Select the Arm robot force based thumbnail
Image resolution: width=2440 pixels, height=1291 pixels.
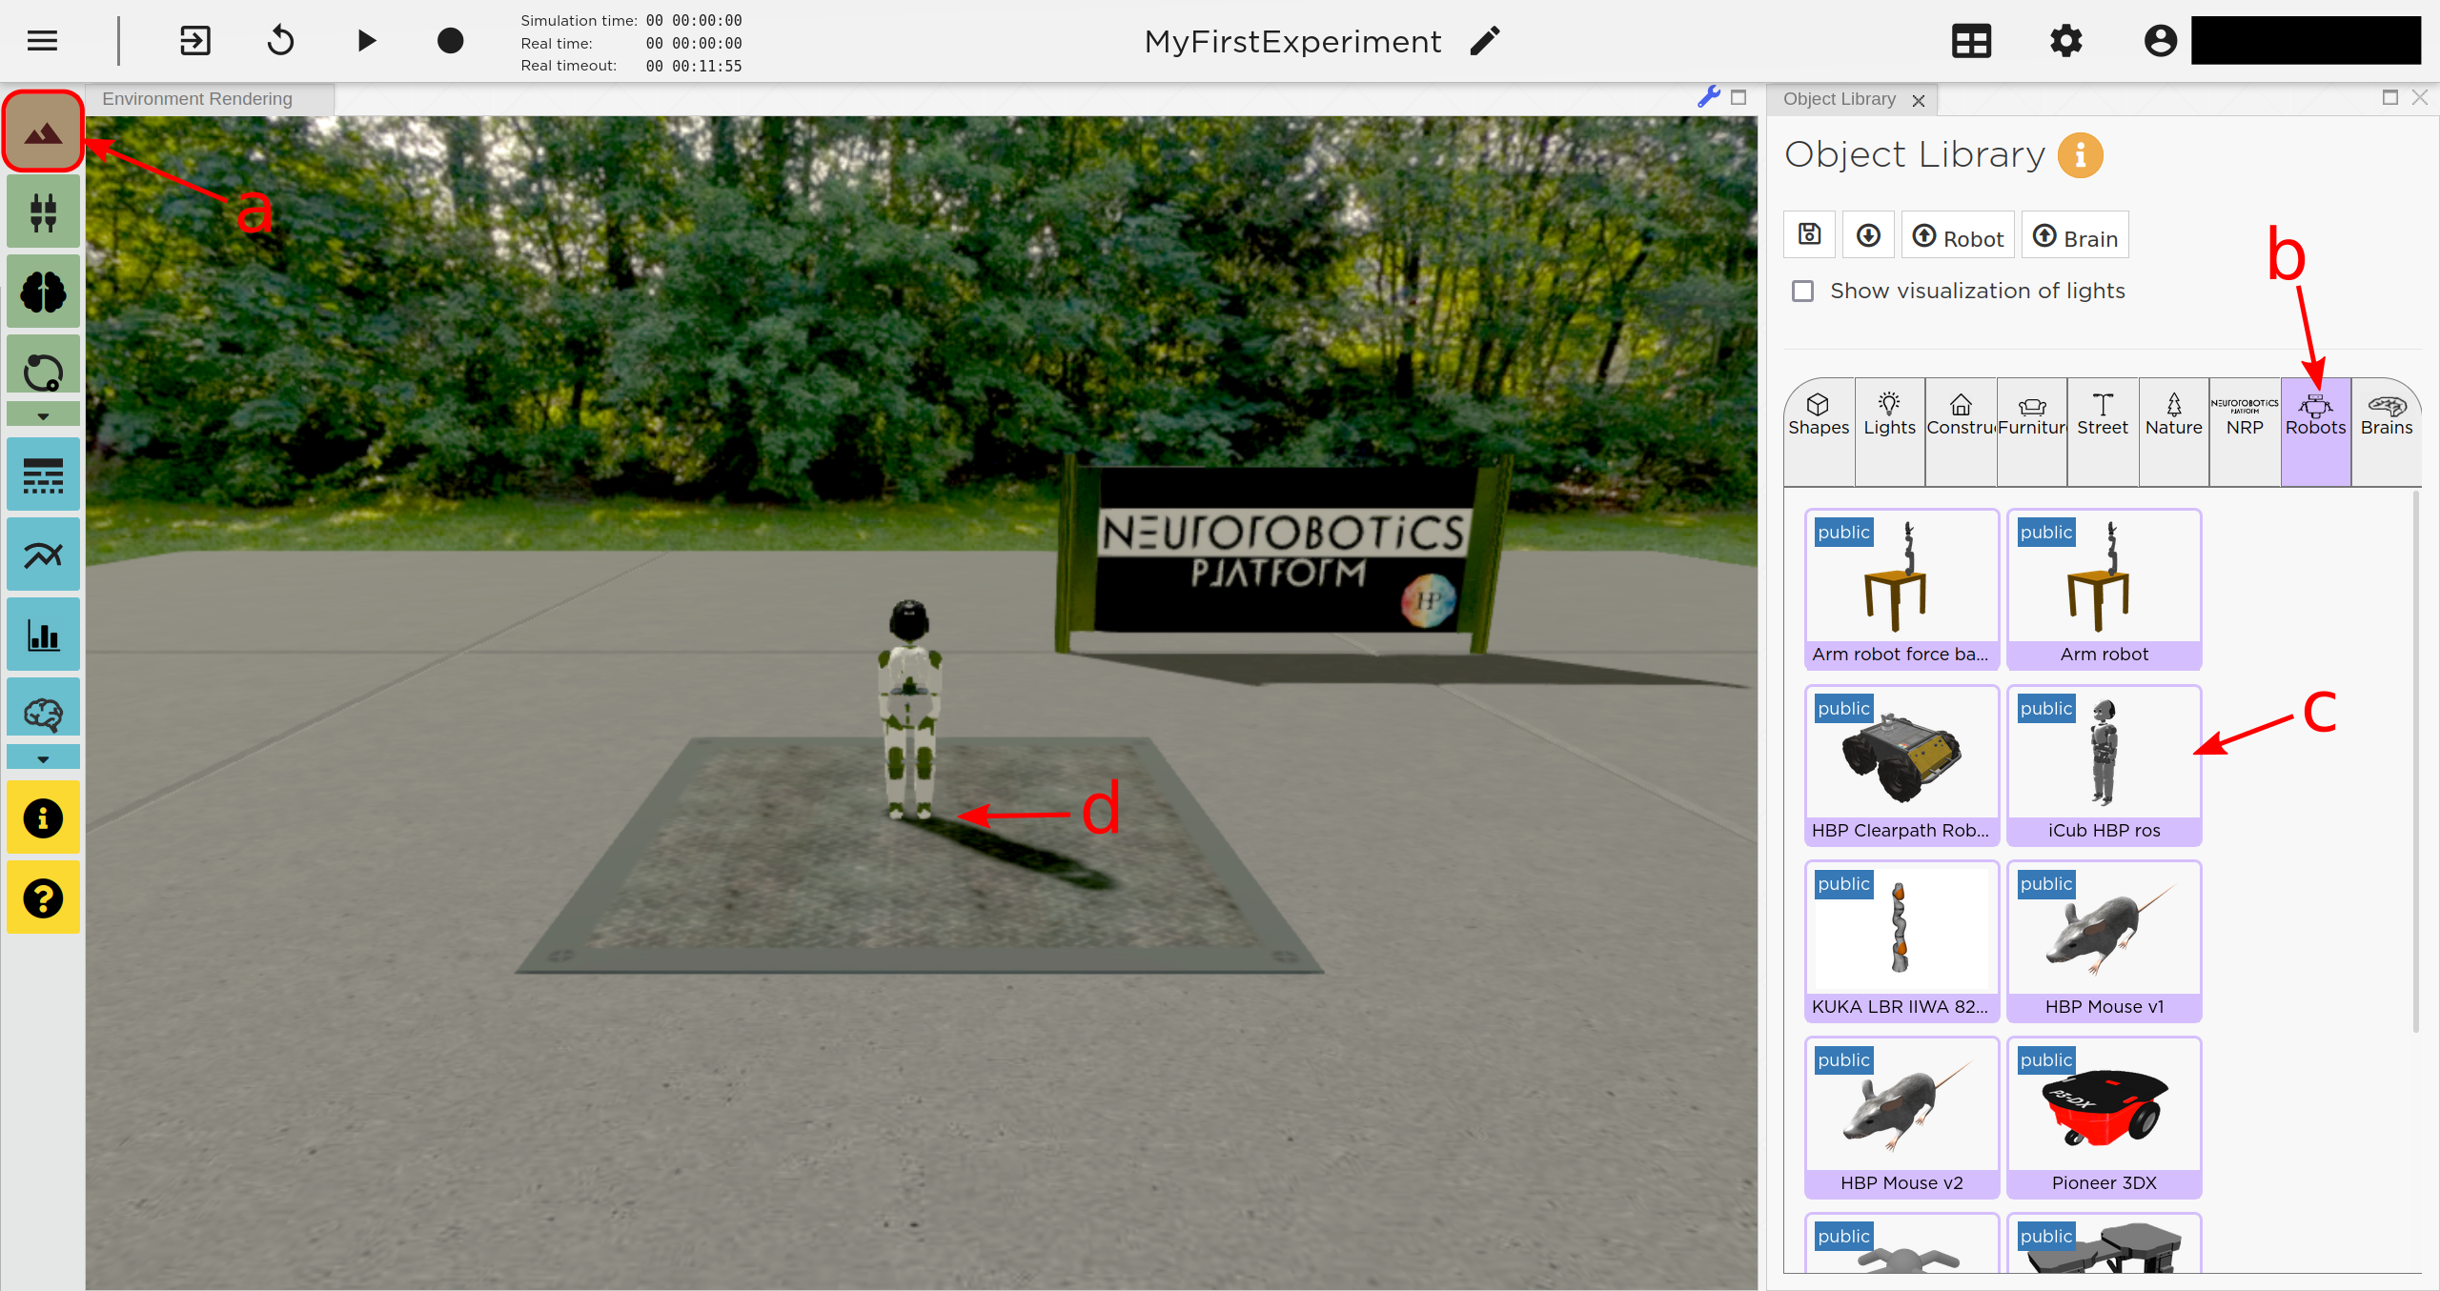[x=1901, y=590]
